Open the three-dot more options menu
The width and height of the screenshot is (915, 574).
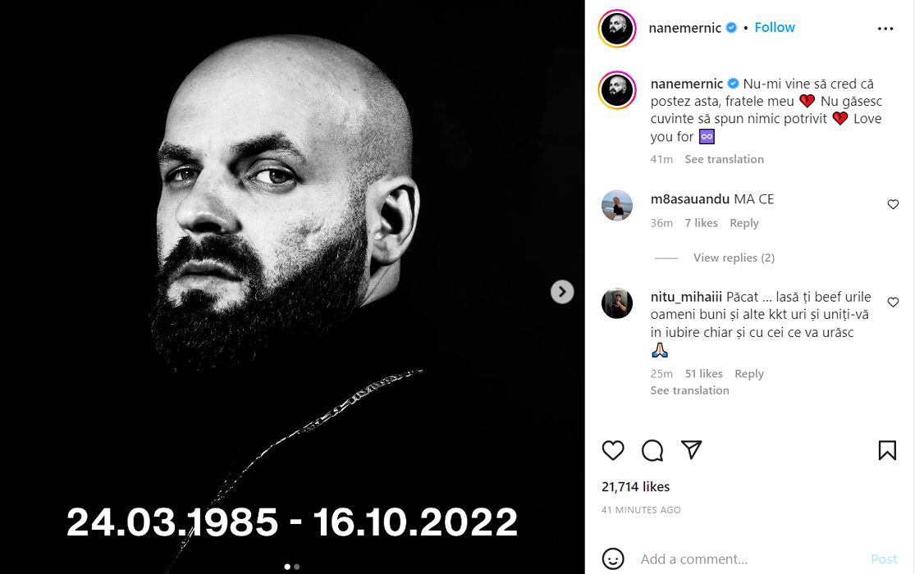[885, 29]
